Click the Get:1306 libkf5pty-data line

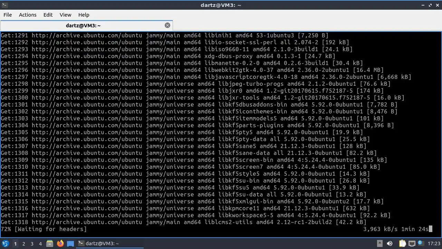185,139
